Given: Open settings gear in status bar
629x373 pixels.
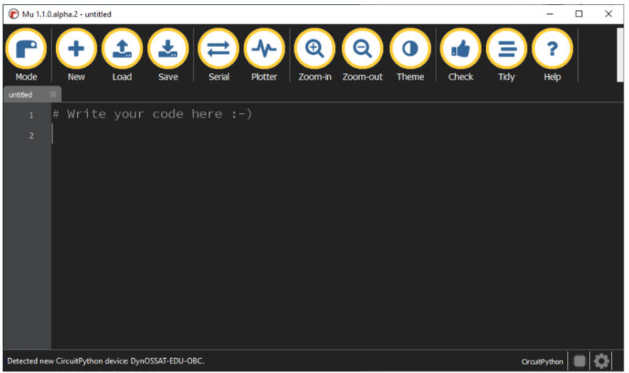Looking at the screenshot, I should [601, 361].
